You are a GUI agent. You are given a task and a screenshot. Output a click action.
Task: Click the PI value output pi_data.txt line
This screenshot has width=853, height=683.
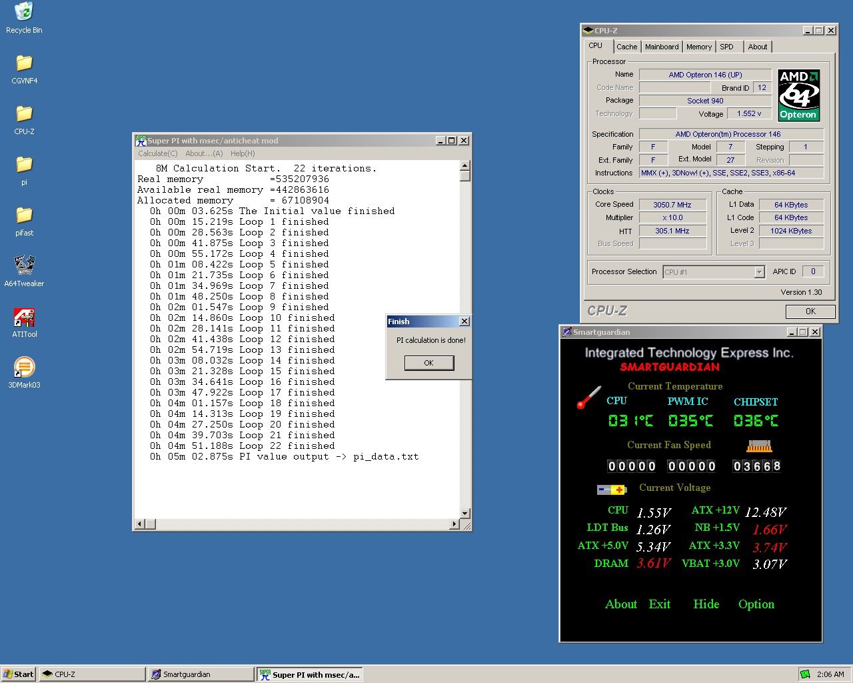[x=284, y=457]
